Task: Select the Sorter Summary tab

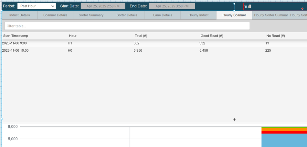Action: (91, 15)
